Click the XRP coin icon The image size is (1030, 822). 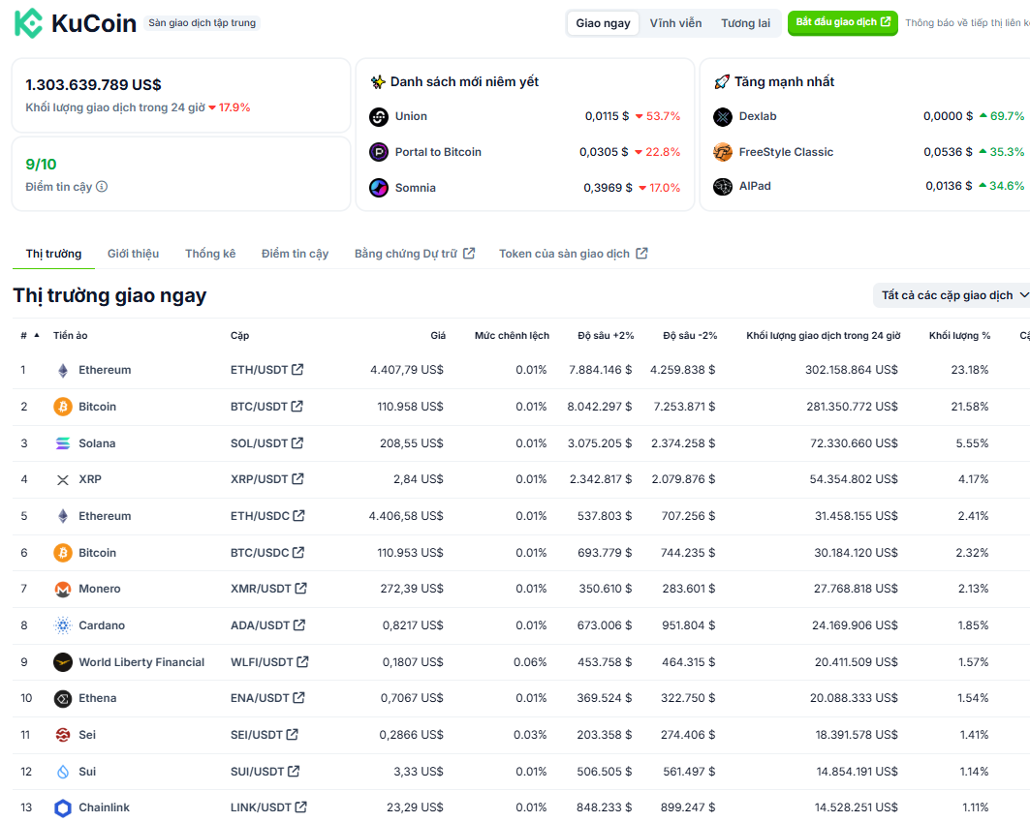(63, 479)
